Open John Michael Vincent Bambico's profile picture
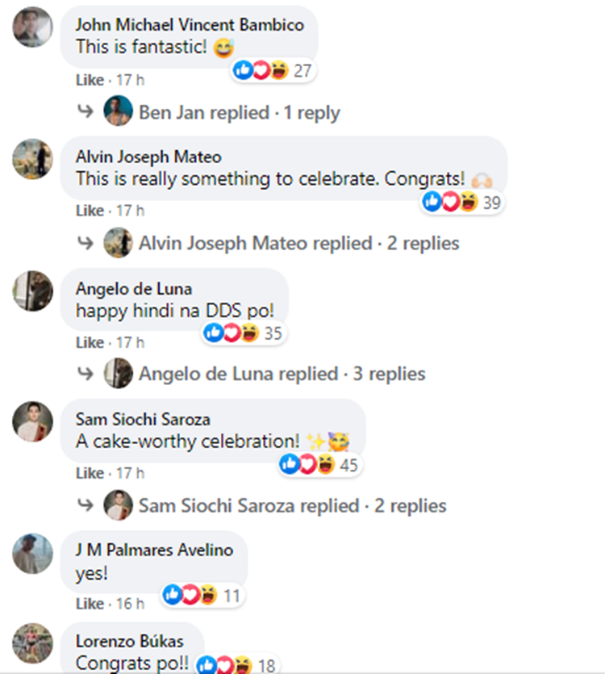 [x=33, y=28]
